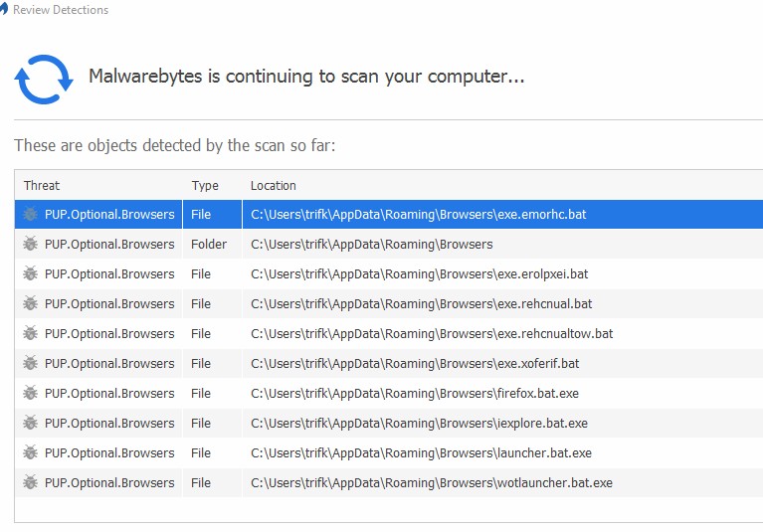Screen dimensions: 763x532
Task: Click bug icon in exe.rehcnualtow.bat row
Action: pyautogui.click(x=30, y=333)
